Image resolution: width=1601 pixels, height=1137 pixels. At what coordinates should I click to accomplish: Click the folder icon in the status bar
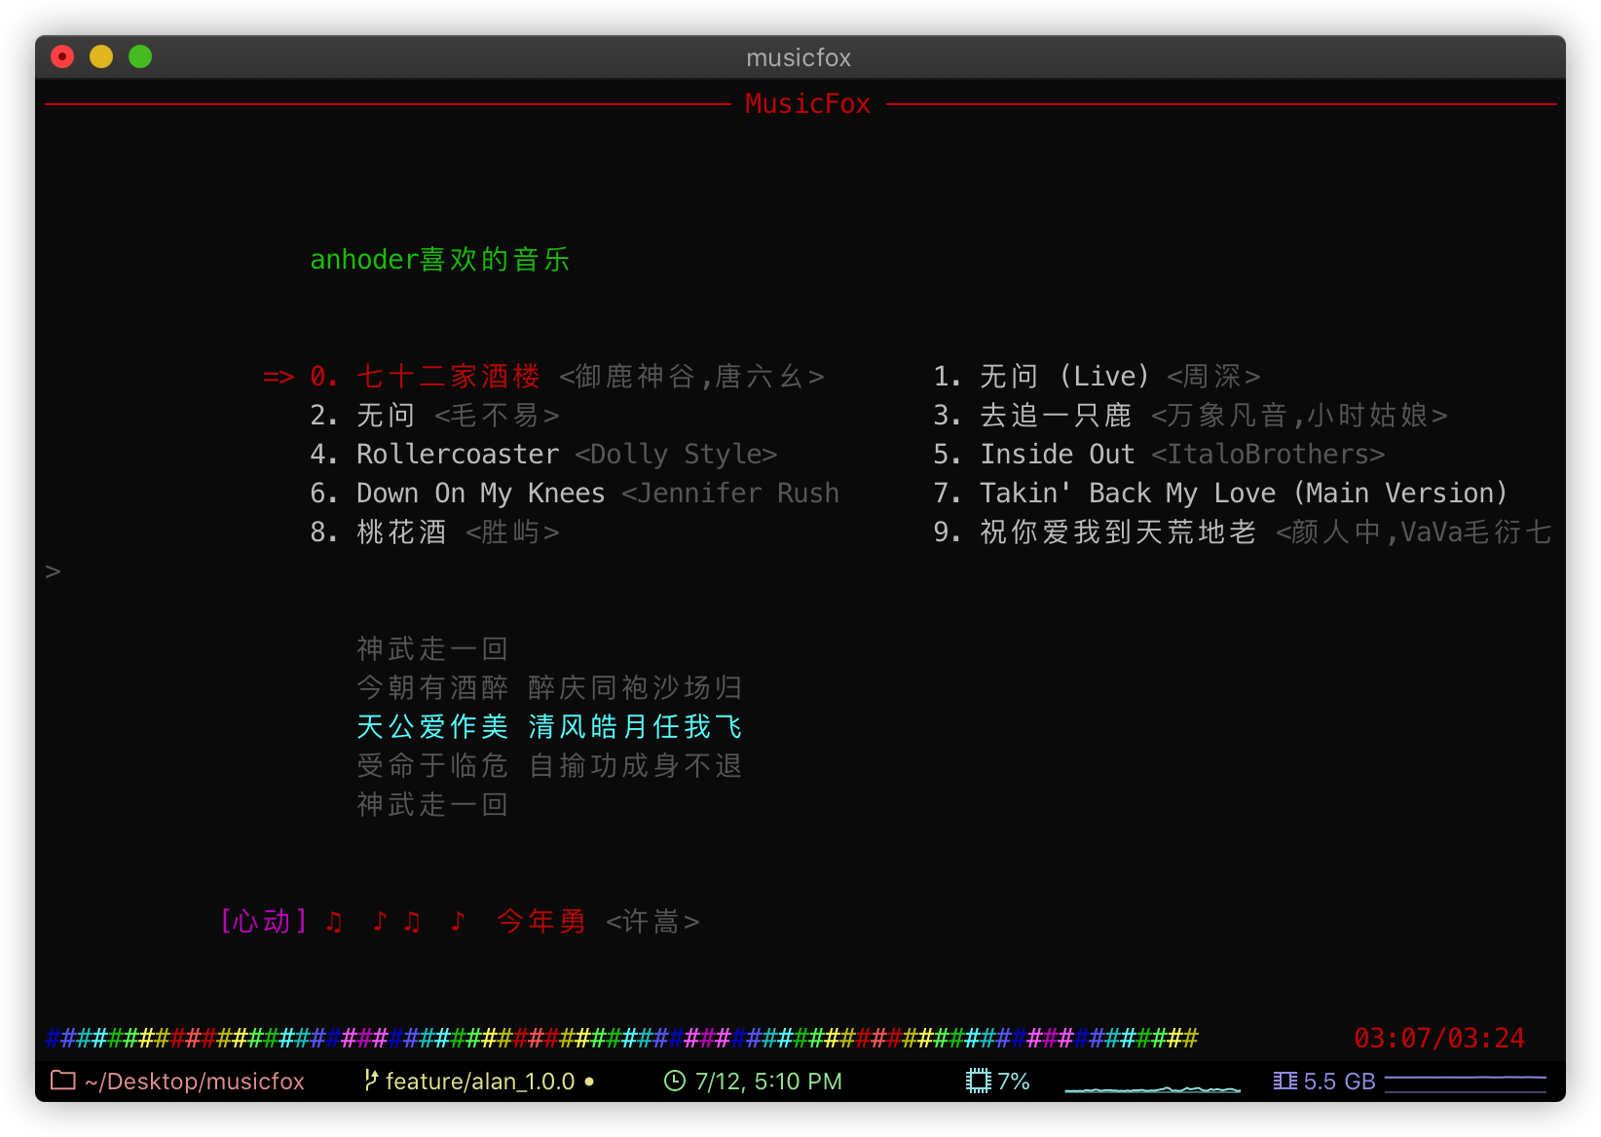pyautogui.click(x=63, y=1081)
